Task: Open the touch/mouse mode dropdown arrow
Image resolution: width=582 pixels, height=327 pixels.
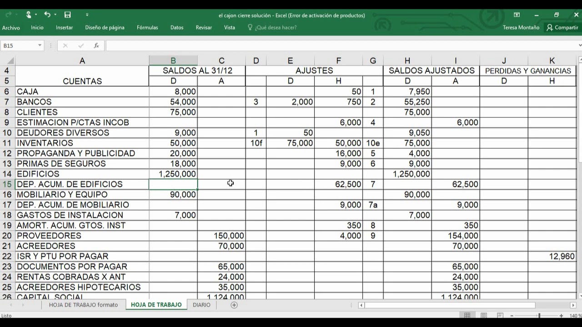Action: [x=36, y=15]
